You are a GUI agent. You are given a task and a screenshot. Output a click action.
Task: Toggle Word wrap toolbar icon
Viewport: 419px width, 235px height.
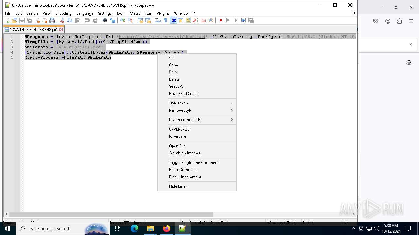158,20
